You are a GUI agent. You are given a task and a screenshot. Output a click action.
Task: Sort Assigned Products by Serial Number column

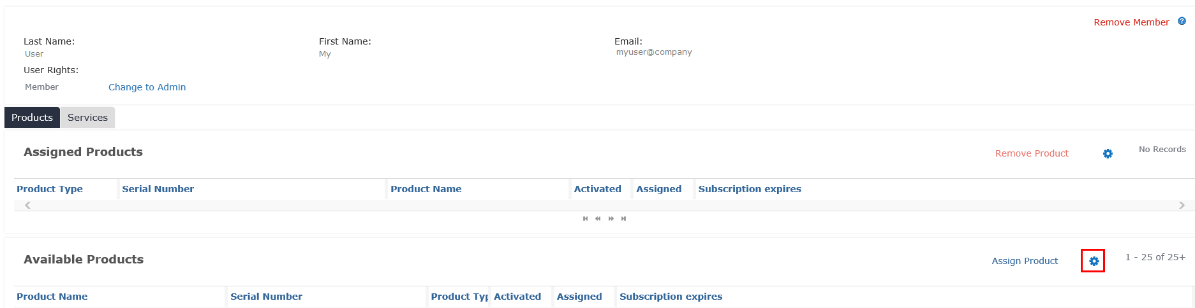158,189
